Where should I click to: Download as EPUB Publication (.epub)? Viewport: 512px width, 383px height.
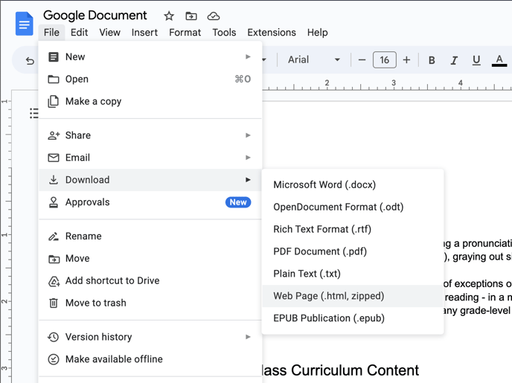tap(353, 318)
